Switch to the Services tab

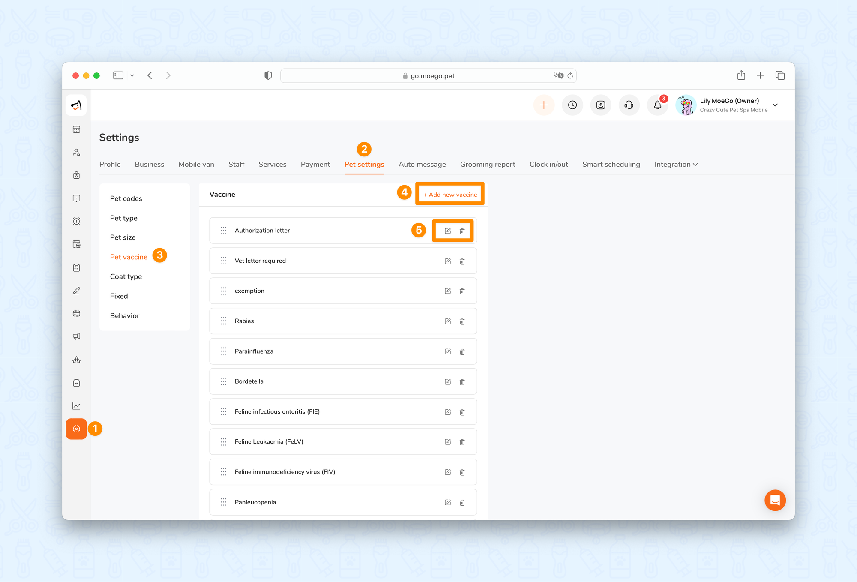272,164
